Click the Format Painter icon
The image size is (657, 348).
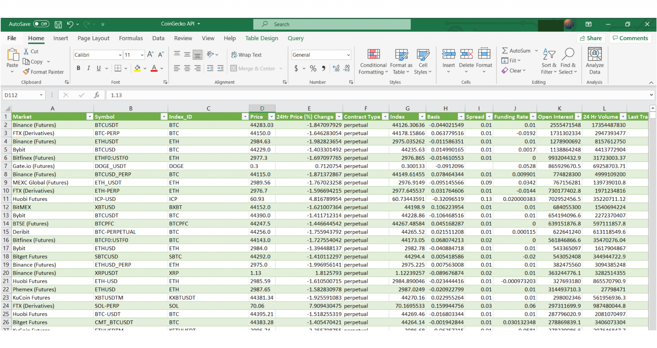click(x=26, y=72)
